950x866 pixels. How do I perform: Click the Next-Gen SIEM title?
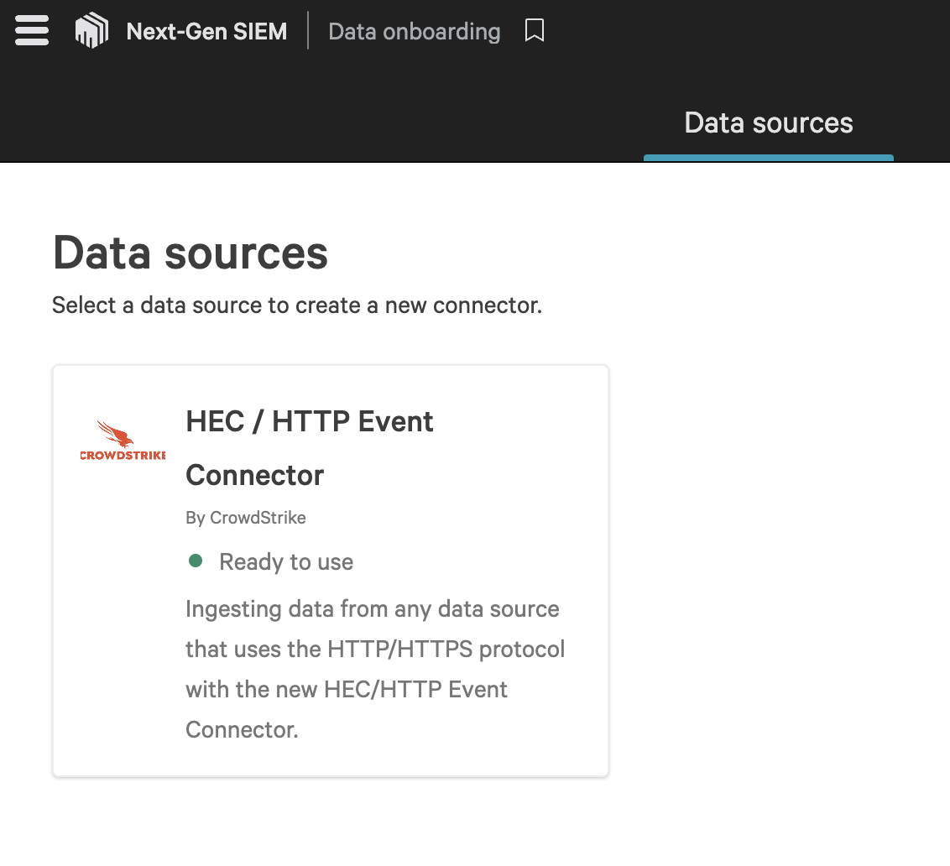tap(206, 31)
